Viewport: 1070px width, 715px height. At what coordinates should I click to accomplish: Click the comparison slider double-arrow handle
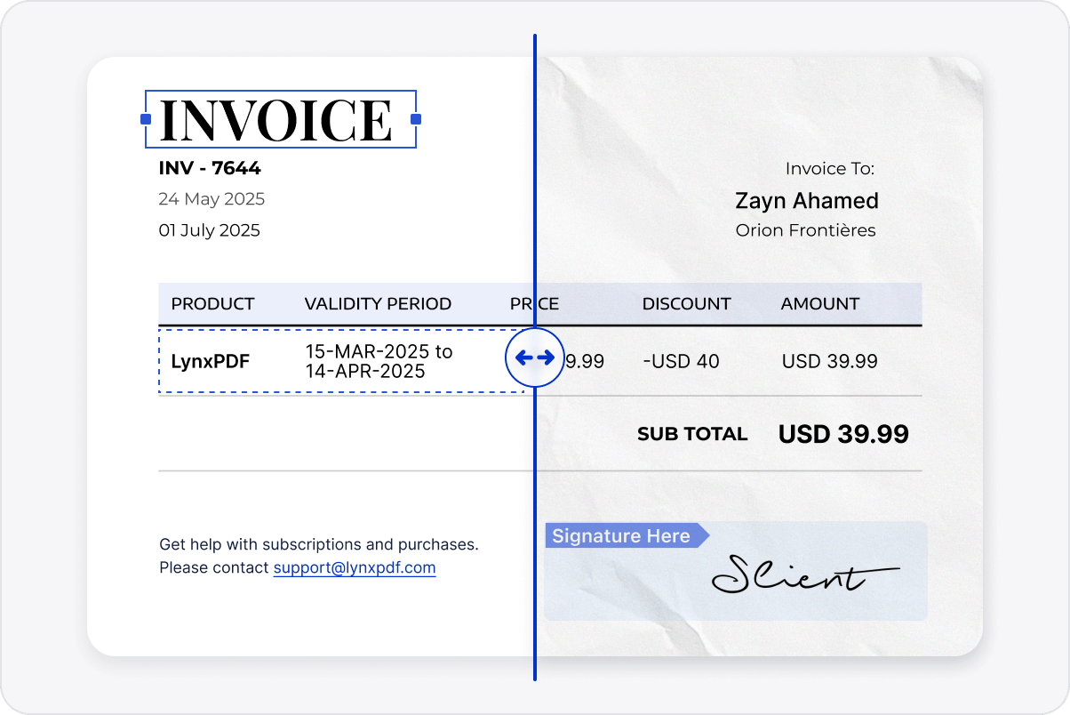click(x=534, y=357)
